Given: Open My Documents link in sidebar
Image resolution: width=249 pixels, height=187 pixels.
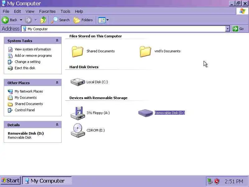Looking at the screenshot, I should coord(26,98).
